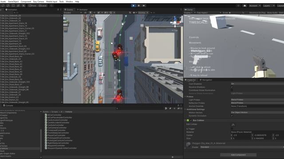Open the Shaded draw mode dropdown
The width and height of the screenshot is (284, 159).
click(73, 13)
